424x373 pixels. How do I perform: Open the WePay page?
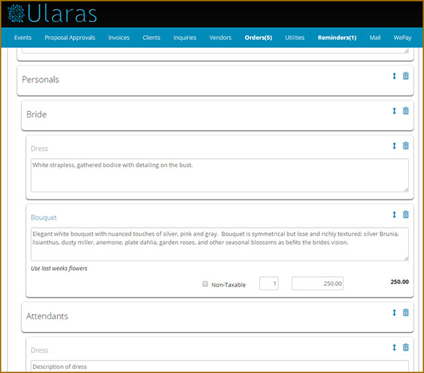click(402, 38)
